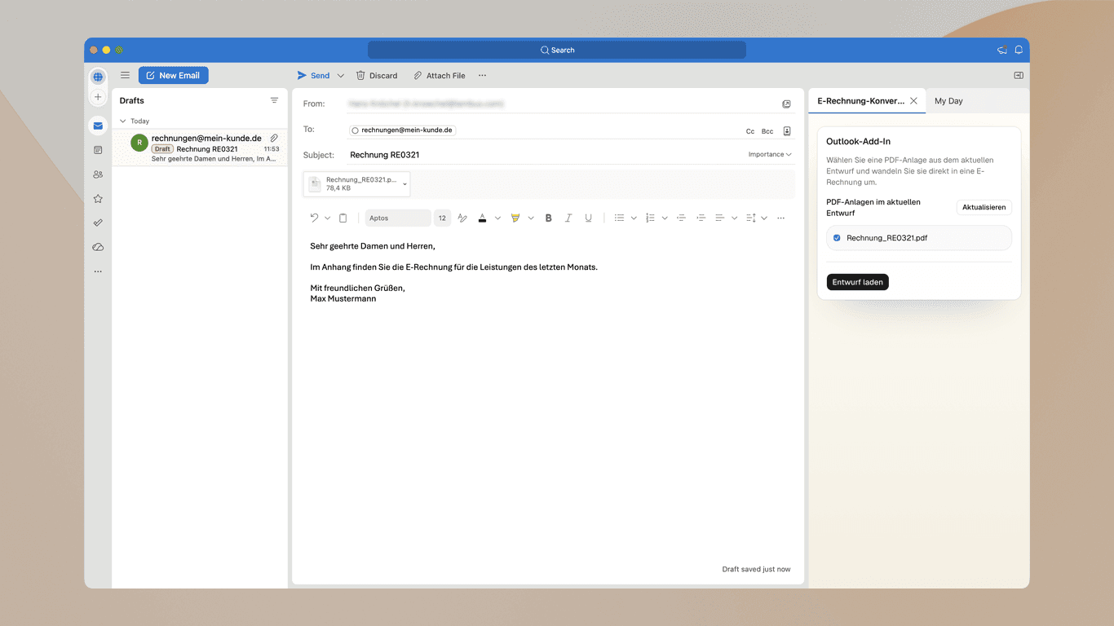Insert a bulleted list
Viewport: 1114px width, 626px height.
tap(620, 218)
